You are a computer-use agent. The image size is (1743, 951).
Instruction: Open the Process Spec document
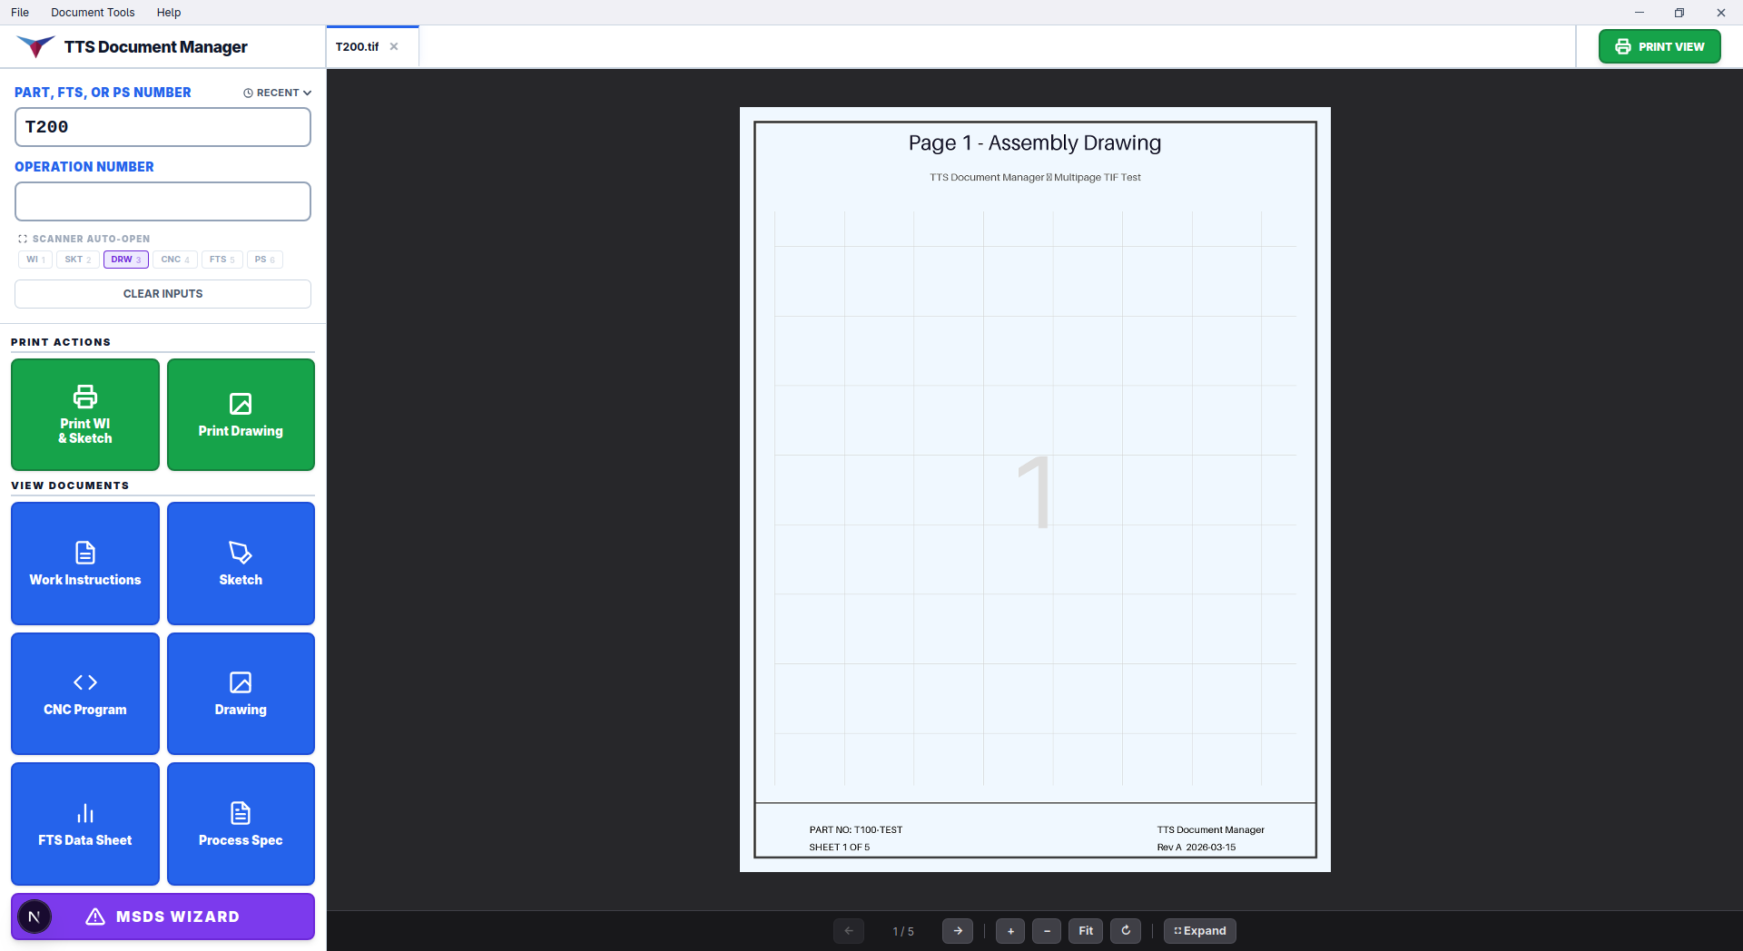pos(240,823)
